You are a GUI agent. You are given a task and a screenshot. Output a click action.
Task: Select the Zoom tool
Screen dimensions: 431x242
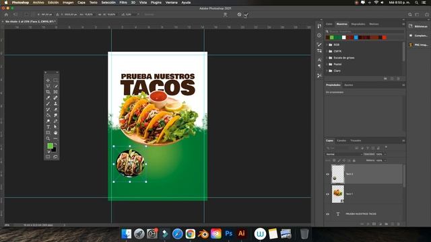[x=48, y=138]
